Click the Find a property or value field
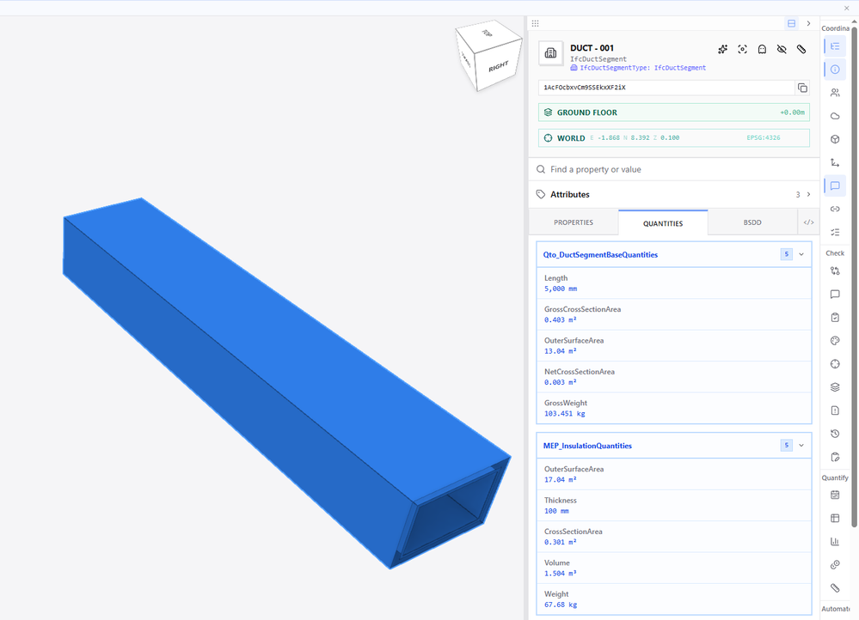 point(674,170)
